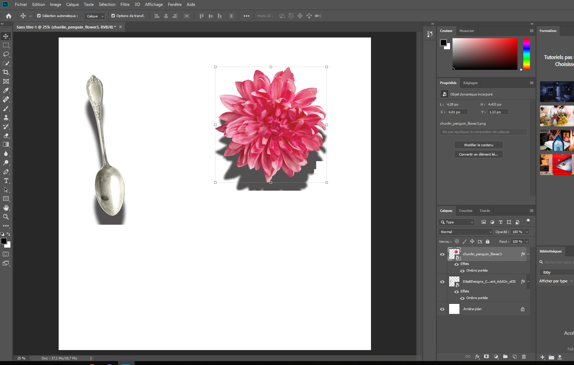
Task: Open the Afficher par type dropdown
Action: (556, 281)
